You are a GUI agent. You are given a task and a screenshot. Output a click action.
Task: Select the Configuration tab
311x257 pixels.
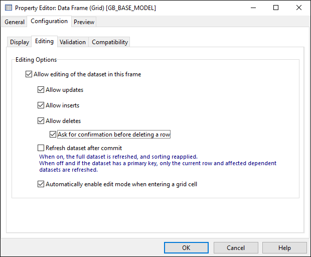click(49, 21)
